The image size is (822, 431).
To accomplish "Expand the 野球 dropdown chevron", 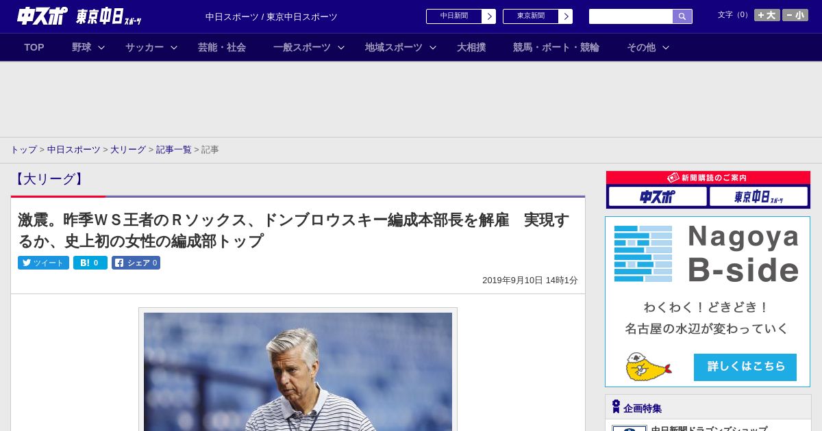I will (x=101, y=47).
